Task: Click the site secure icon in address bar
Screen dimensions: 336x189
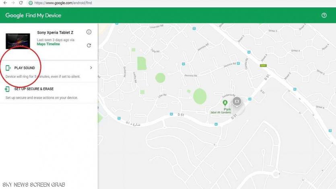Action: [x=31, y=3]
